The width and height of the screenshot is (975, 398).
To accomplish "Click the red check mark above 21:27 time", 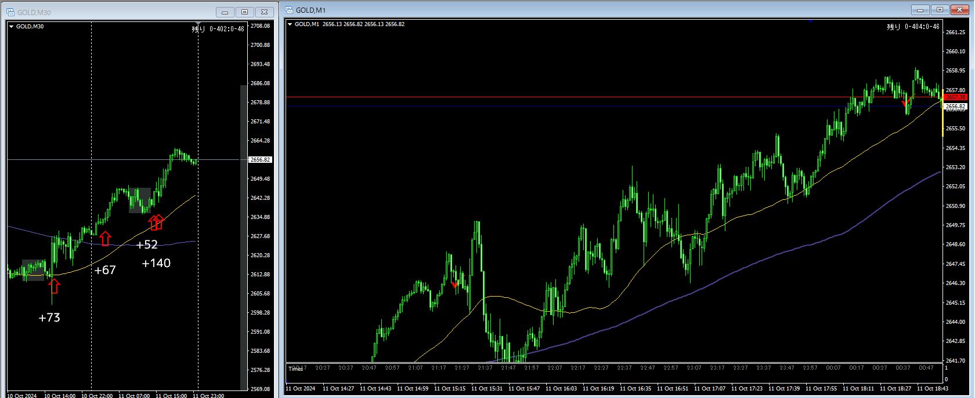I will coord(454,284).
